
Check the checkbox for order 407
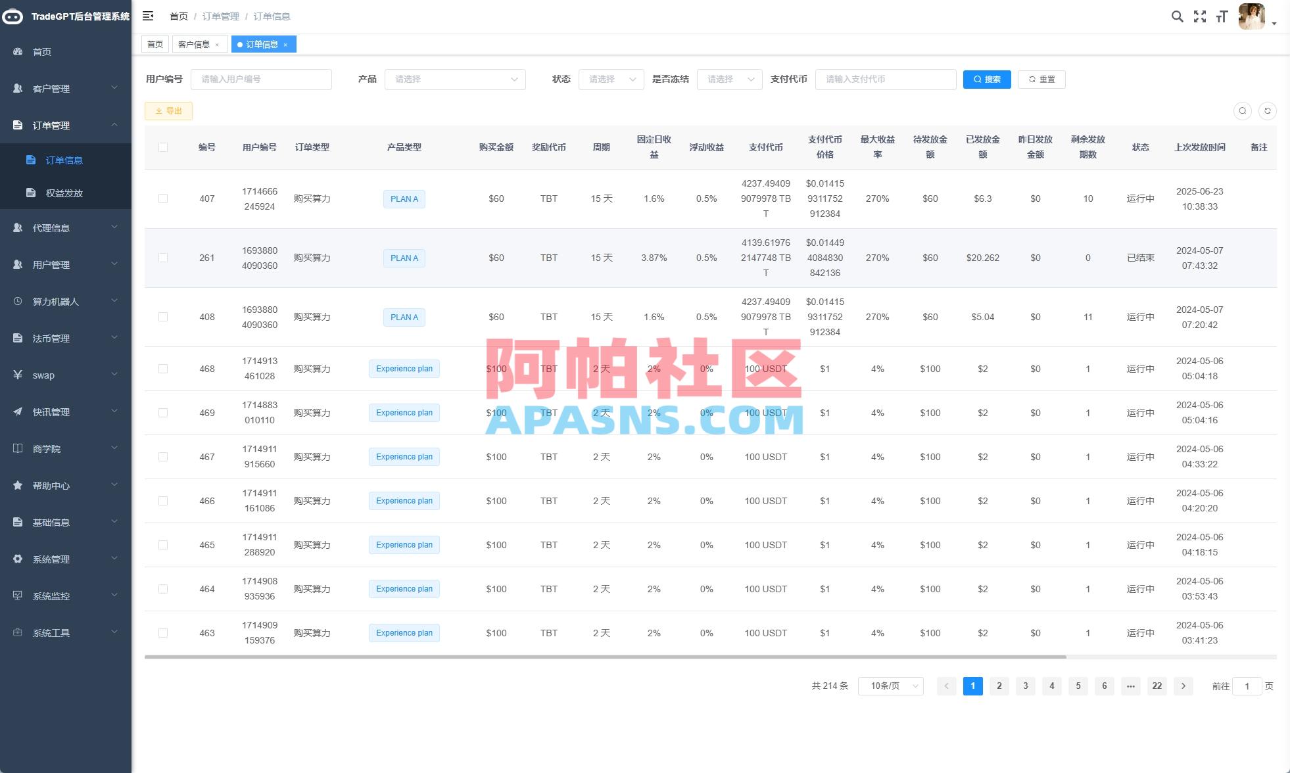163,199
